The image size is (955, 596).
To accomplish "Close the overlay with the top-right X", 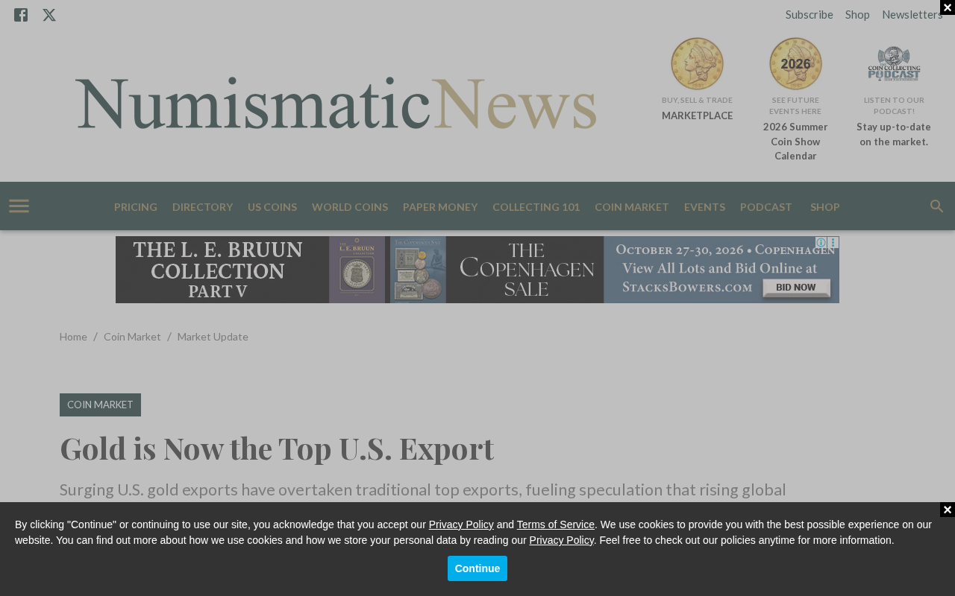I will point(948,7).
